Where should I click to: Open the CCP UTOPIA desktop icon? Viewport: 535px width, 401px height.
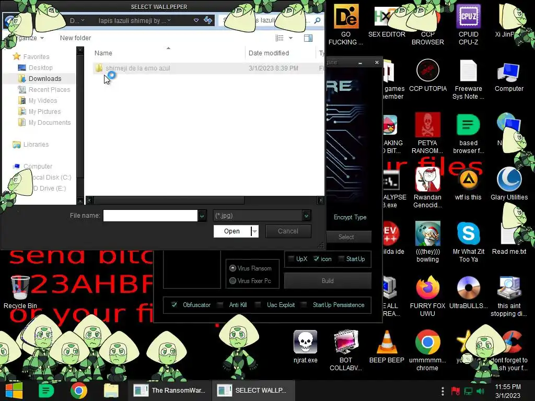(427, 70)
